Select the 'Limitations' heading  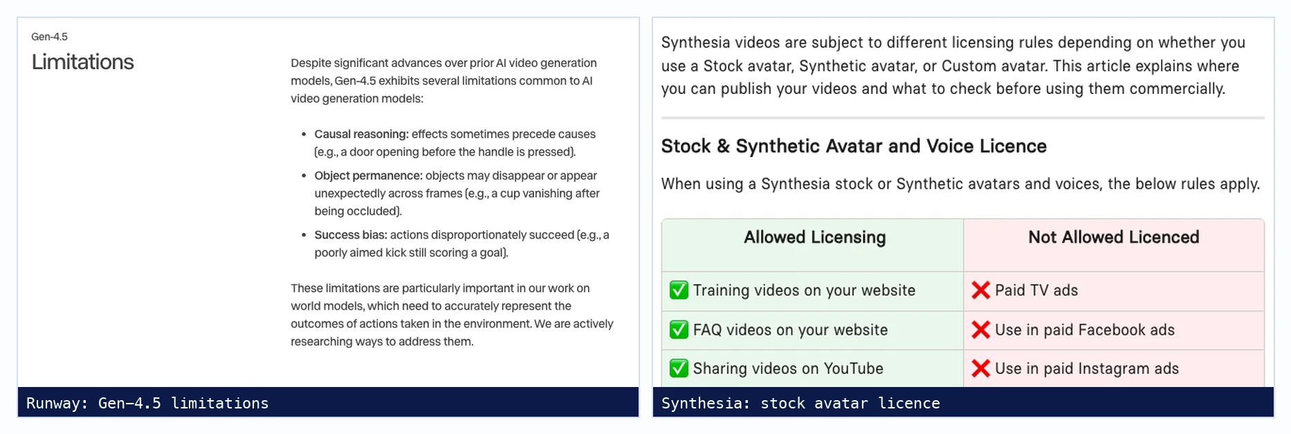coord(82,62)
